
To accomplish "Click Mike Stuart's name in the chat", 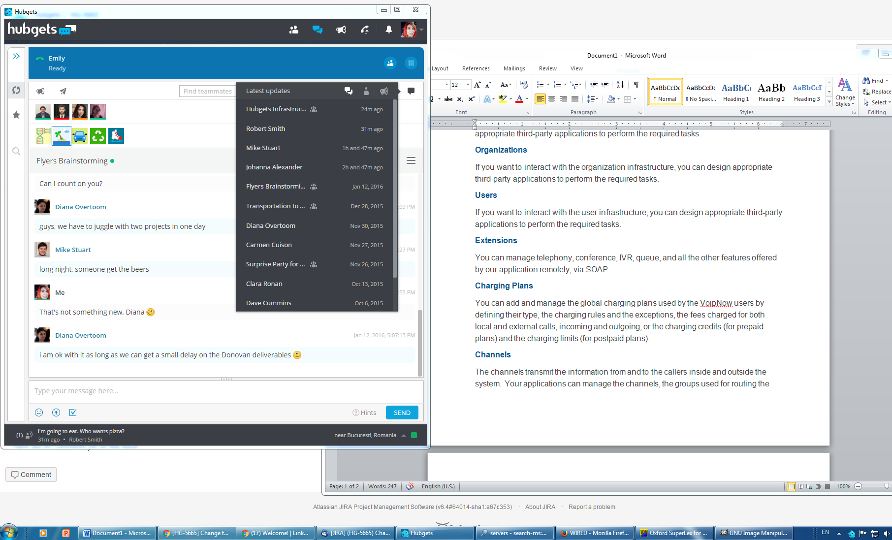I will click(x=73, y=250).
